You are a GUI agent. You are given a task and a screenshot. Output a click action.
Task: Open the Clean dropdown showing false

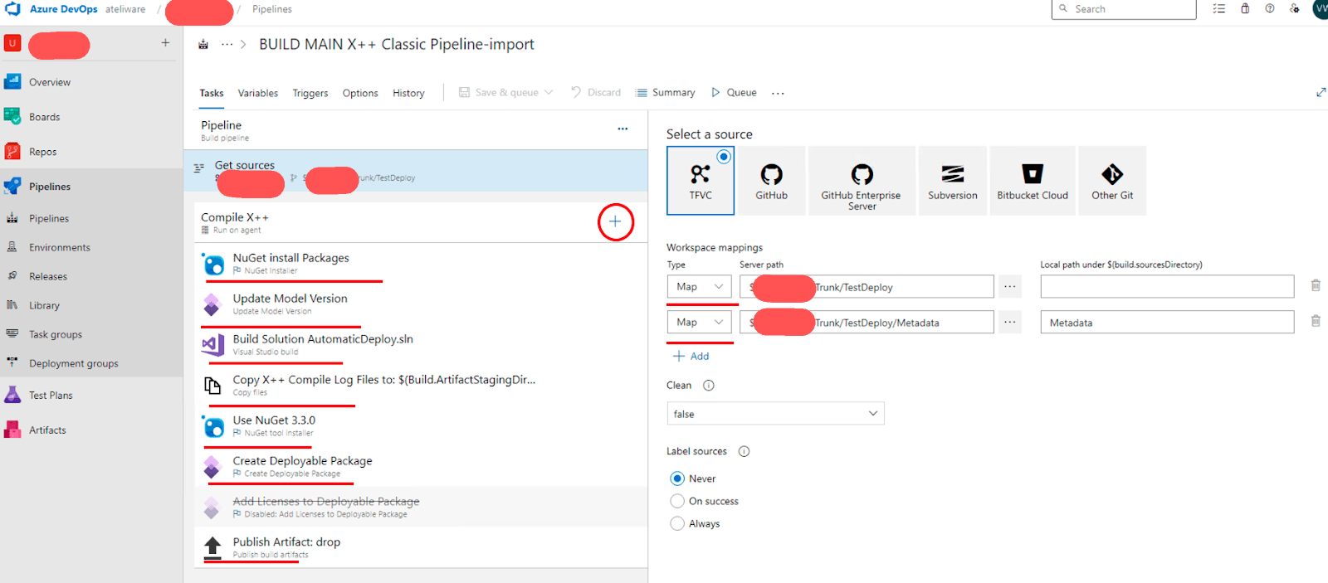click(775, 414)
